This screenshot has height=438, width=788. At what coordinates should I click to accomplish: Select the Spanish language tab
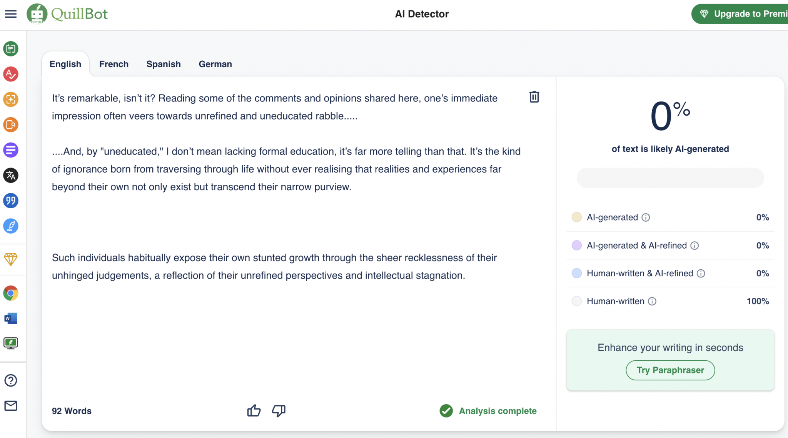pos(164,64)
